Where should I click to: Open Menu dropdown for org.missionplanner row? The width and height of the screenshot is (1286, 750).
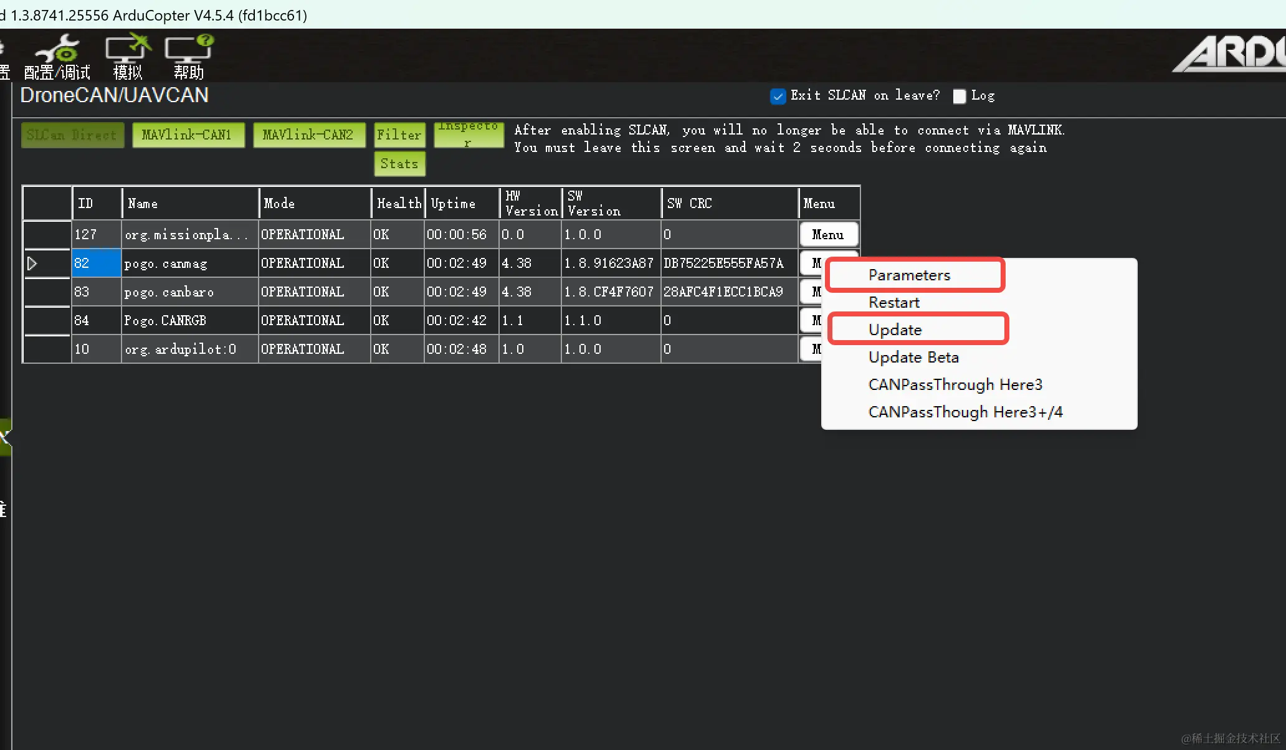828,235
